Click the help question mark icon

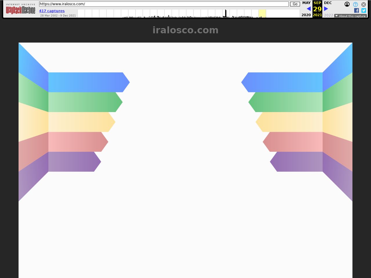pyautogui.click(x=355, y=4)
